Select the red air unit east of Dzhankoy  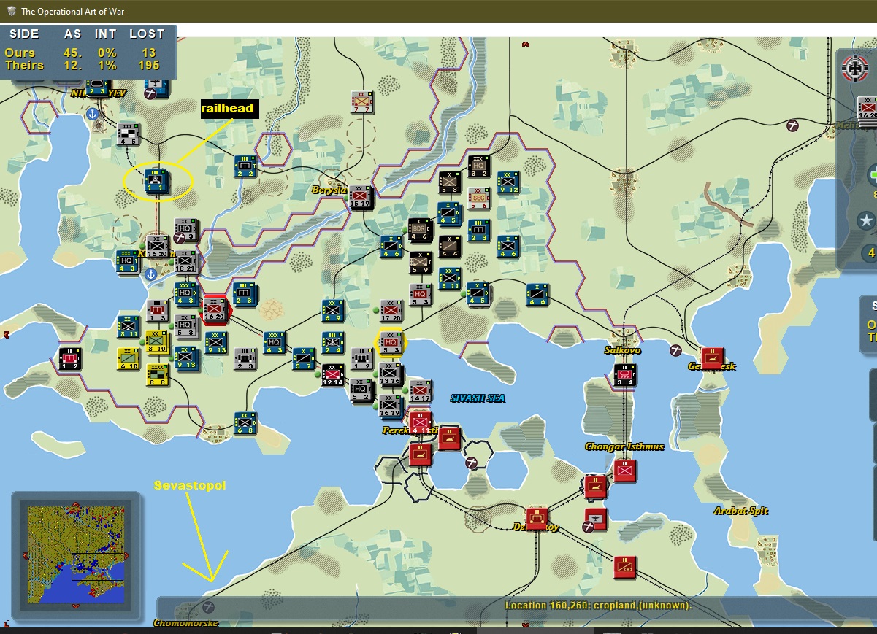(x=596, y=519)
